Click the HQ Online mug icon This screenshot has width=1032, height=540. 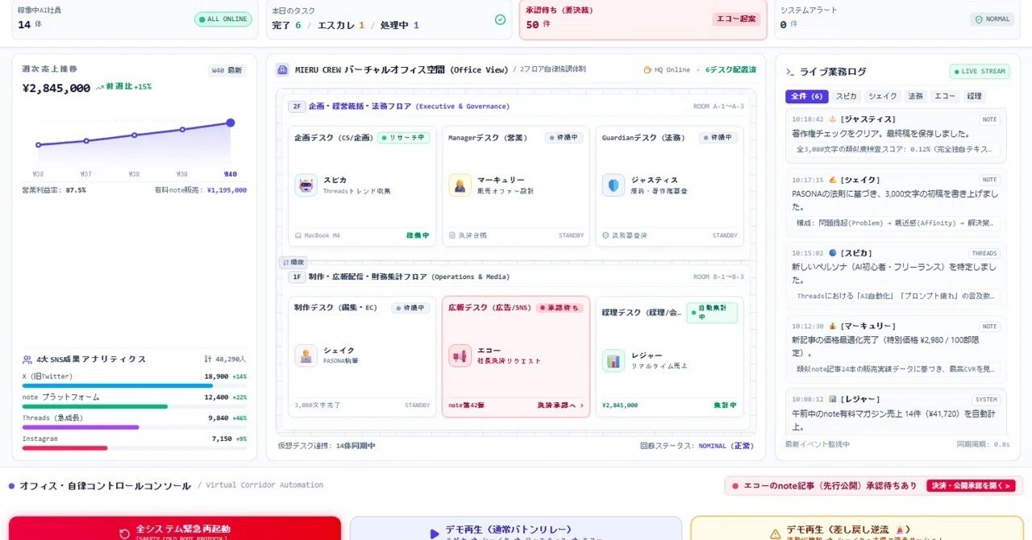click(x=647, y=70)
